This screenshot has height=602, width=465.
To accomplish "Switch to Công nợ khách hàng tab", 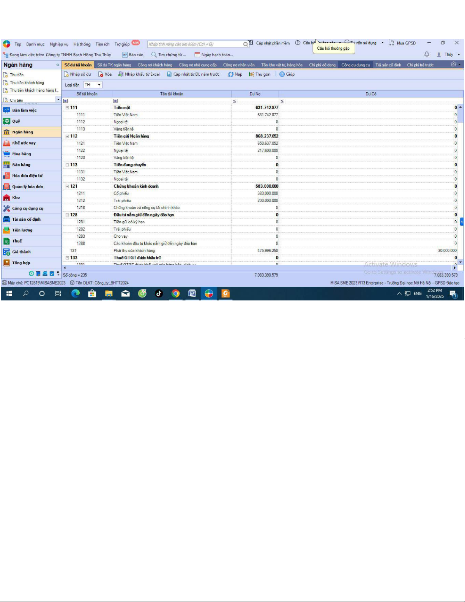I will 155,65.
